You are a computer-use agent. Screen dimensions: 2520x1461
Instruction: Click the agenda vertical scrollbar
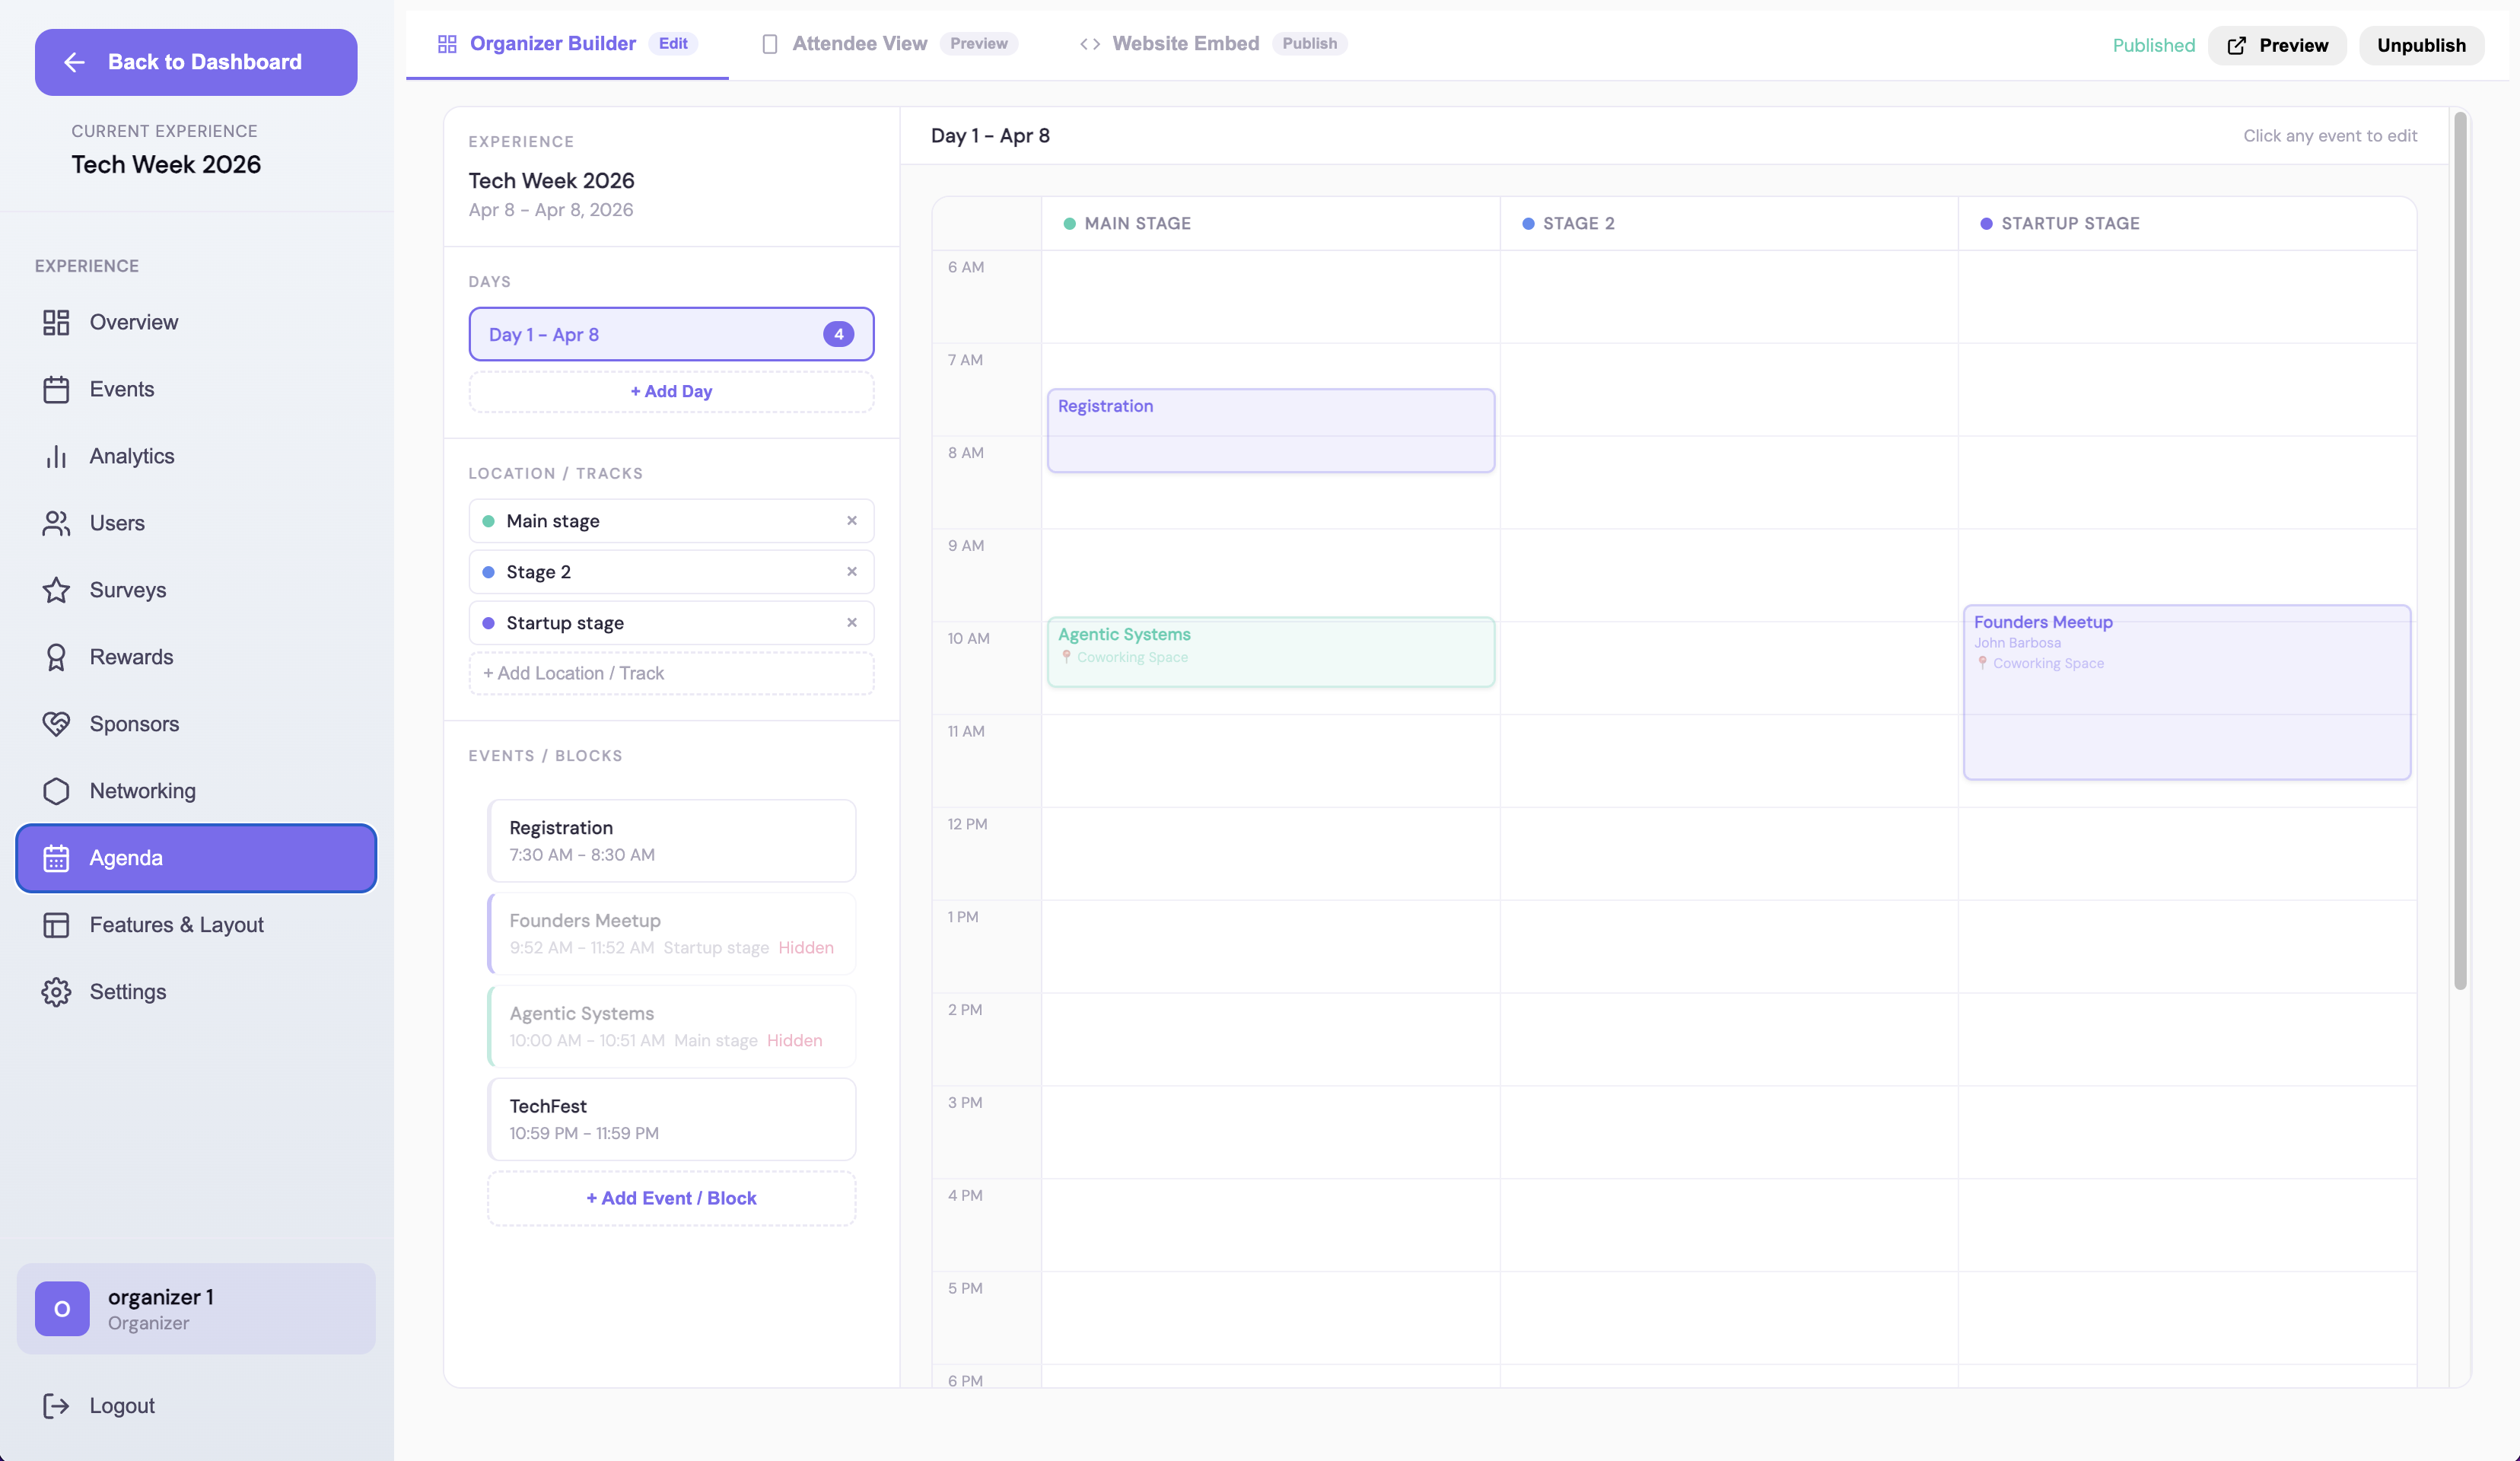[x=2460, y=550]
